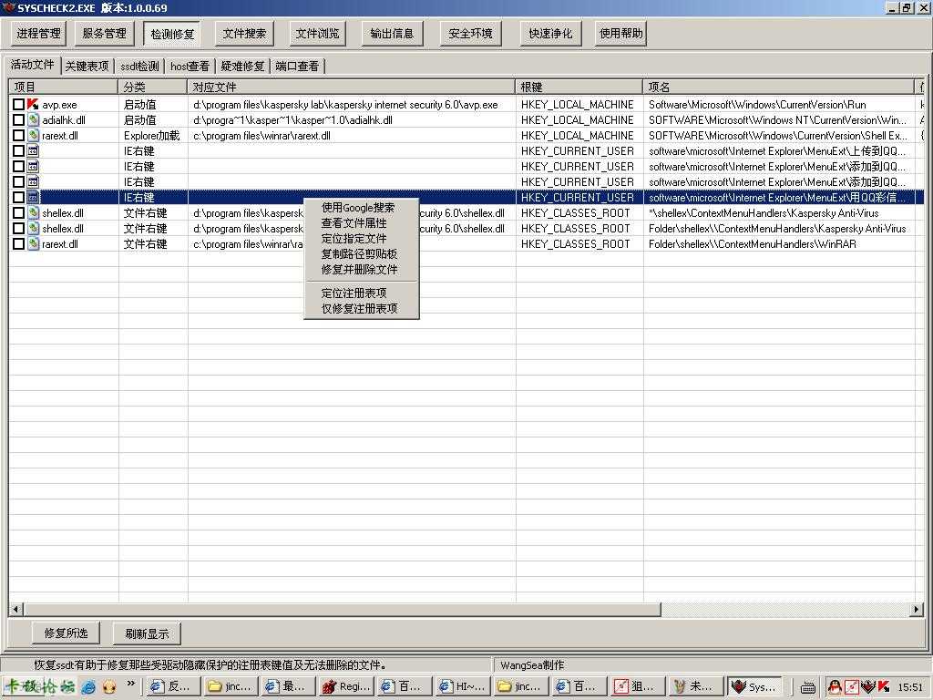The height and width of the screenshot is (700, 933).
Task: Choose 修复并删除文件 from the context menu
Action: coord(361,269)
